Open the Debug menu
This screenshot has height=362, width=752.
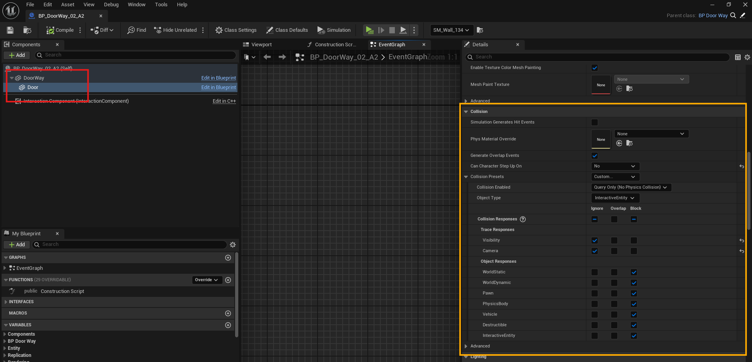(x=111, y=5)
